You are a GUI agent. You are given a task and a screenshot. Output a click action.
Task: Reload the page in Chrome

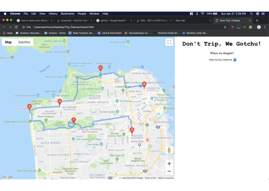pos(16,27)
